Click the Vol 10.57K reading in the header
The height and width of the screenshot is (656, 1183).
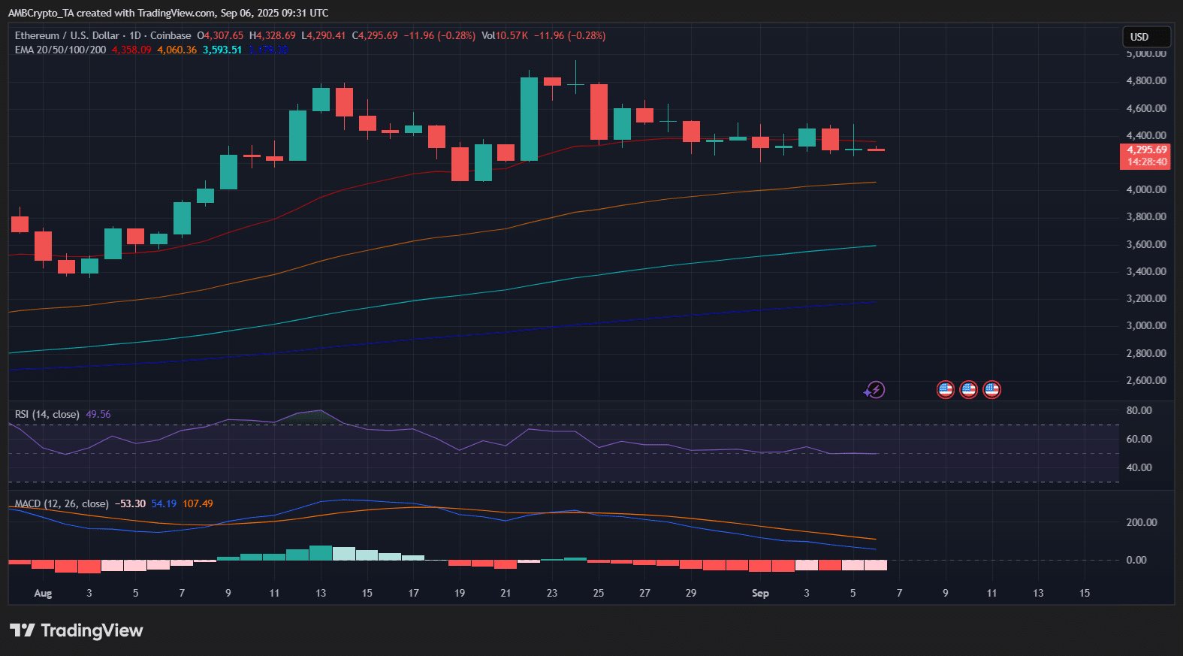pos(505,35)
